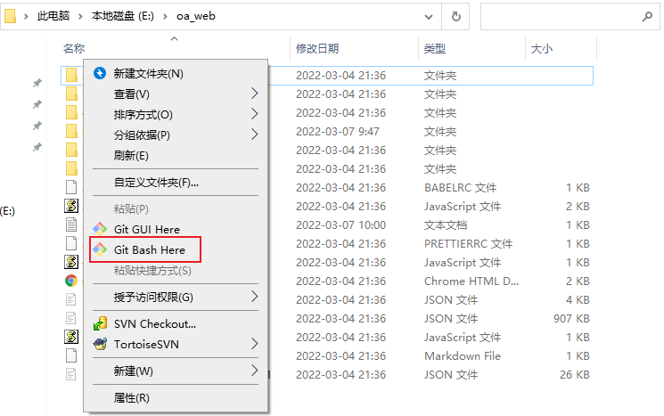Select the PRETTIERRC 文件 row

(x=327, y=244)
